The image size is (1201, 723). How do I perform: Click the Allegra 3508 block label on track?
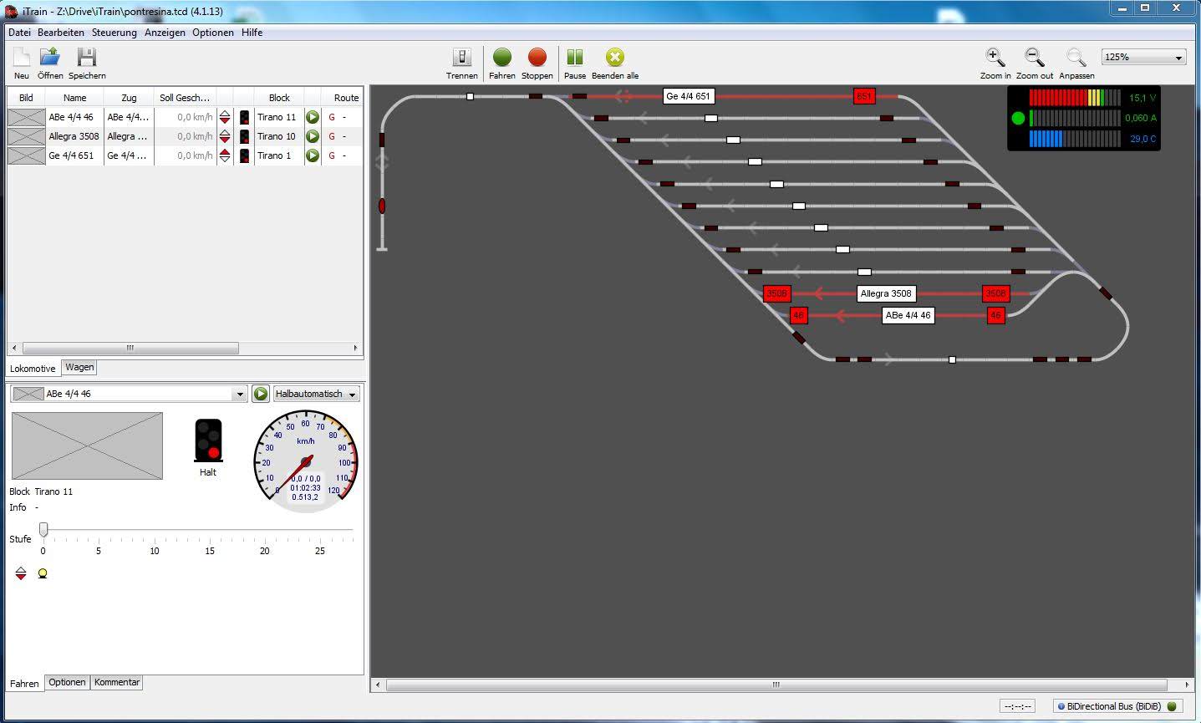point(886,293)
